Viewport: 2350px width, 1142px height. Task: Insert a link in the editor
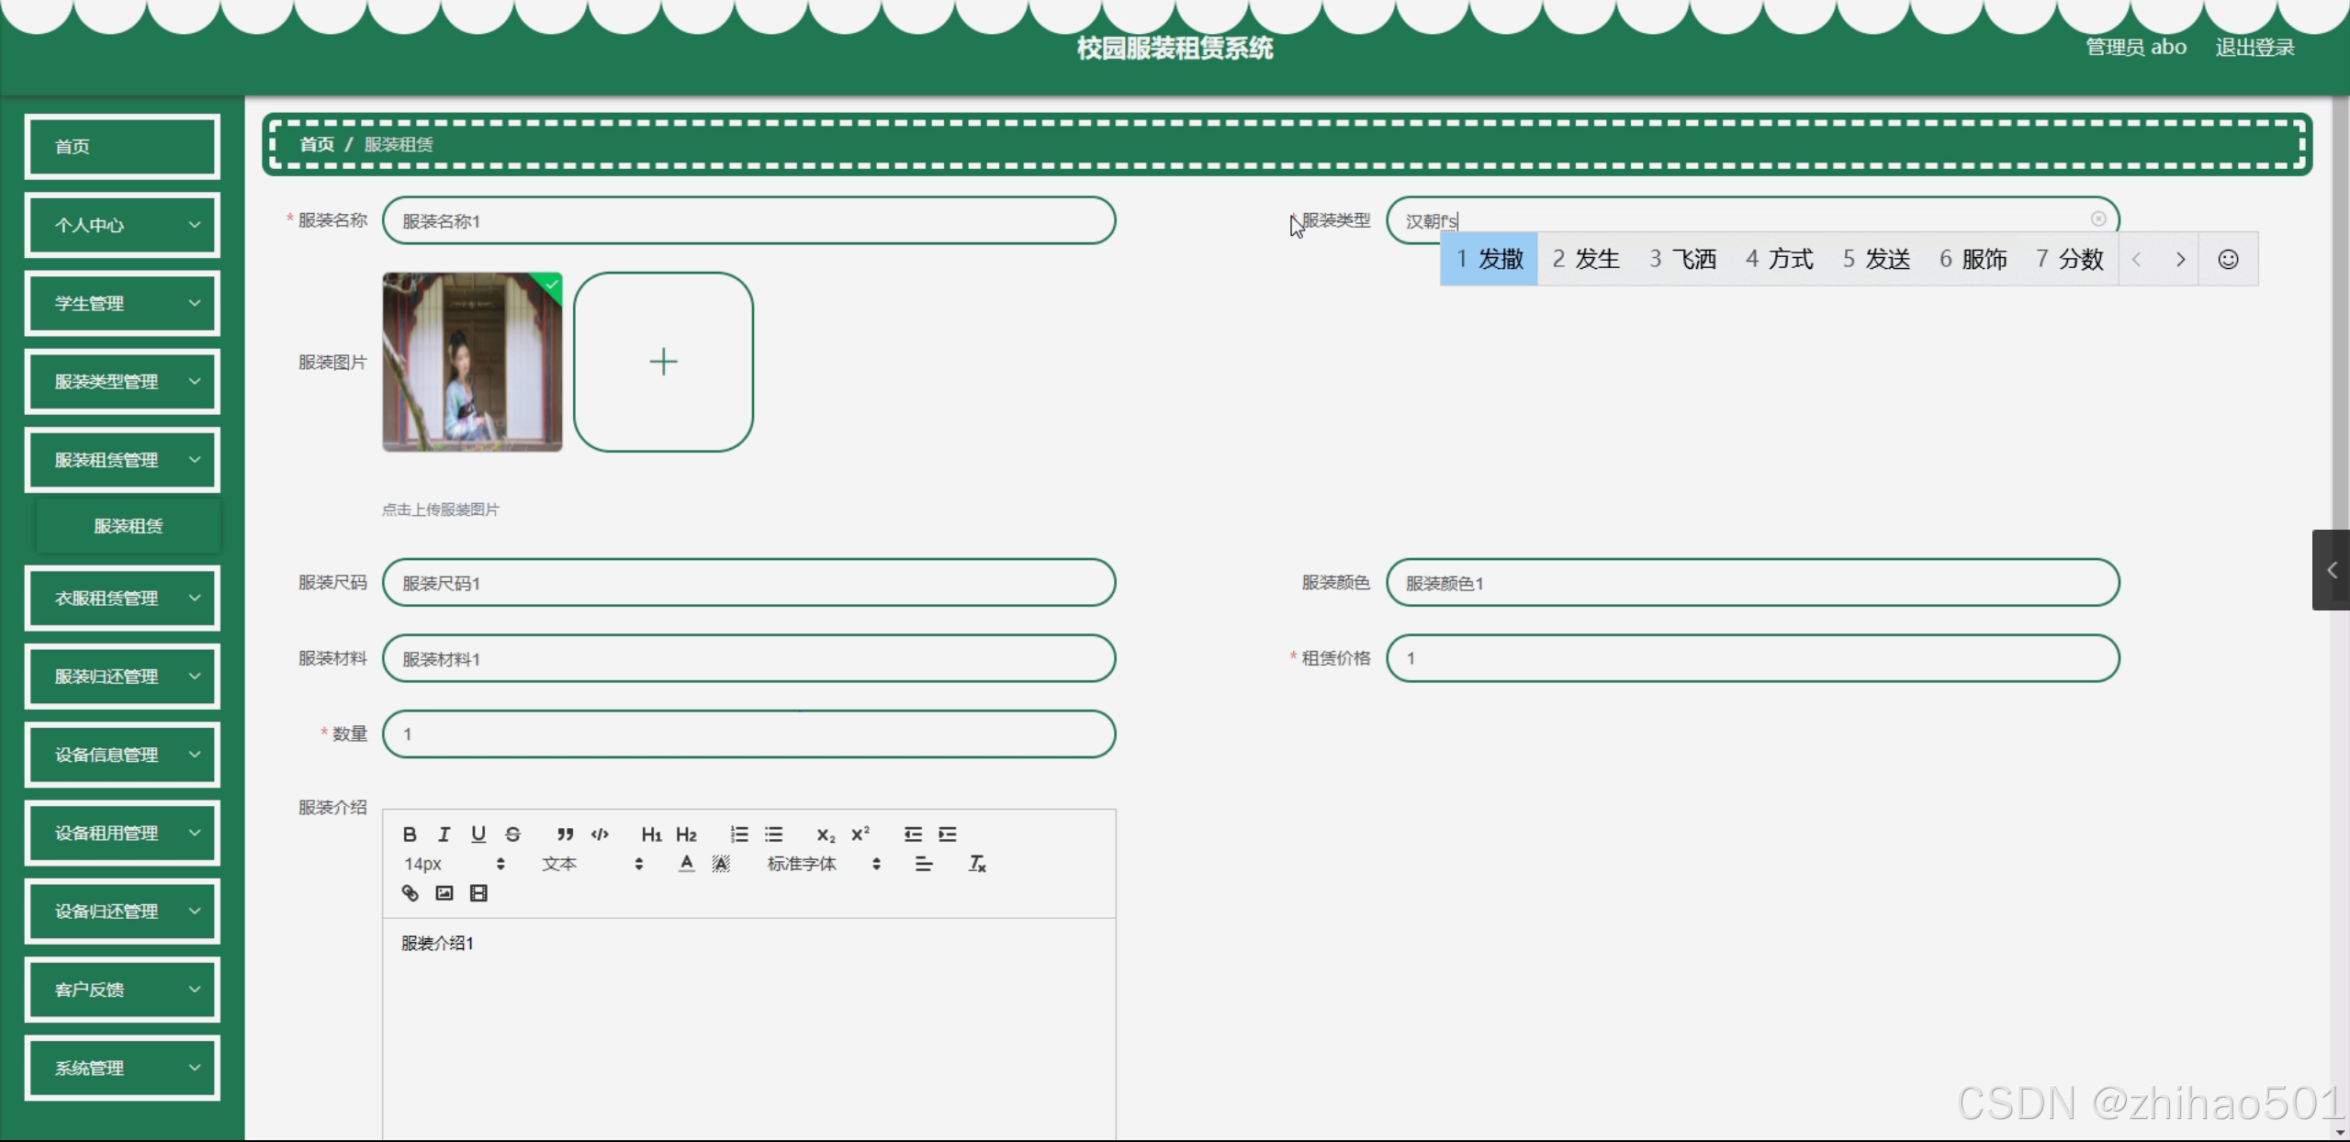tap(410, 893)
